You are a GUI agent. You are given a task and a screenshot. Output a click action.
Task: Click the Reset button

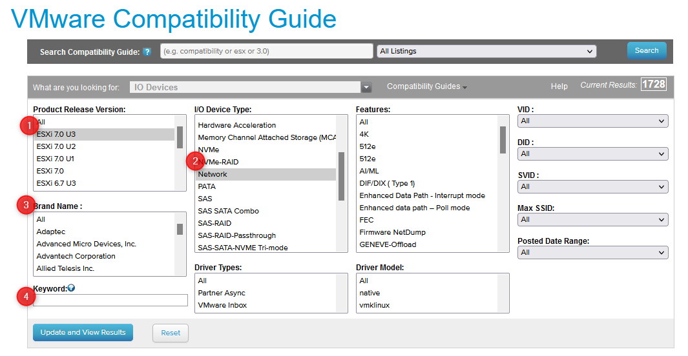[x=171, y=333]
